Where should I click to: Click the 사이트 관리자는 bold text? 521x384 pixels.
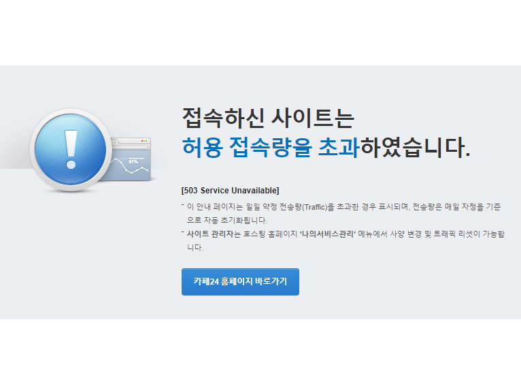click(x=214, y=234)
